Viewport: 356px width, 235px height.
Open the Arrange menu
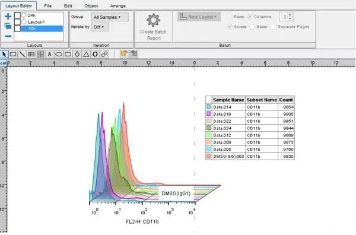tap(118, 6)
